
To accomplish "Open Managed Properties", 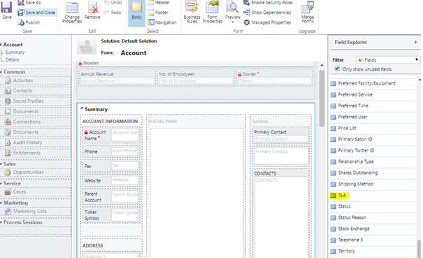I will click(x=267, y=22).
